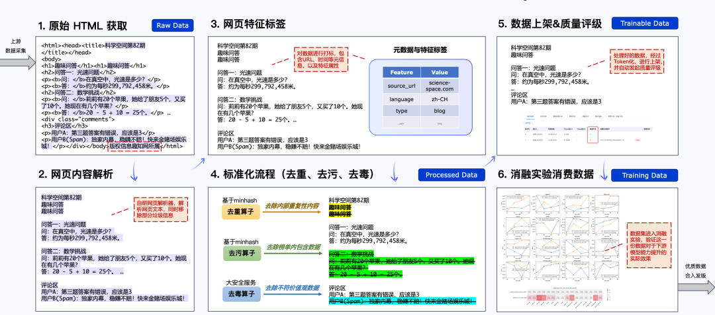Click heading 6. 消融实验消费数据
Image resolution: width=715 pixels, height=315 pixels.
click(546, 174)
